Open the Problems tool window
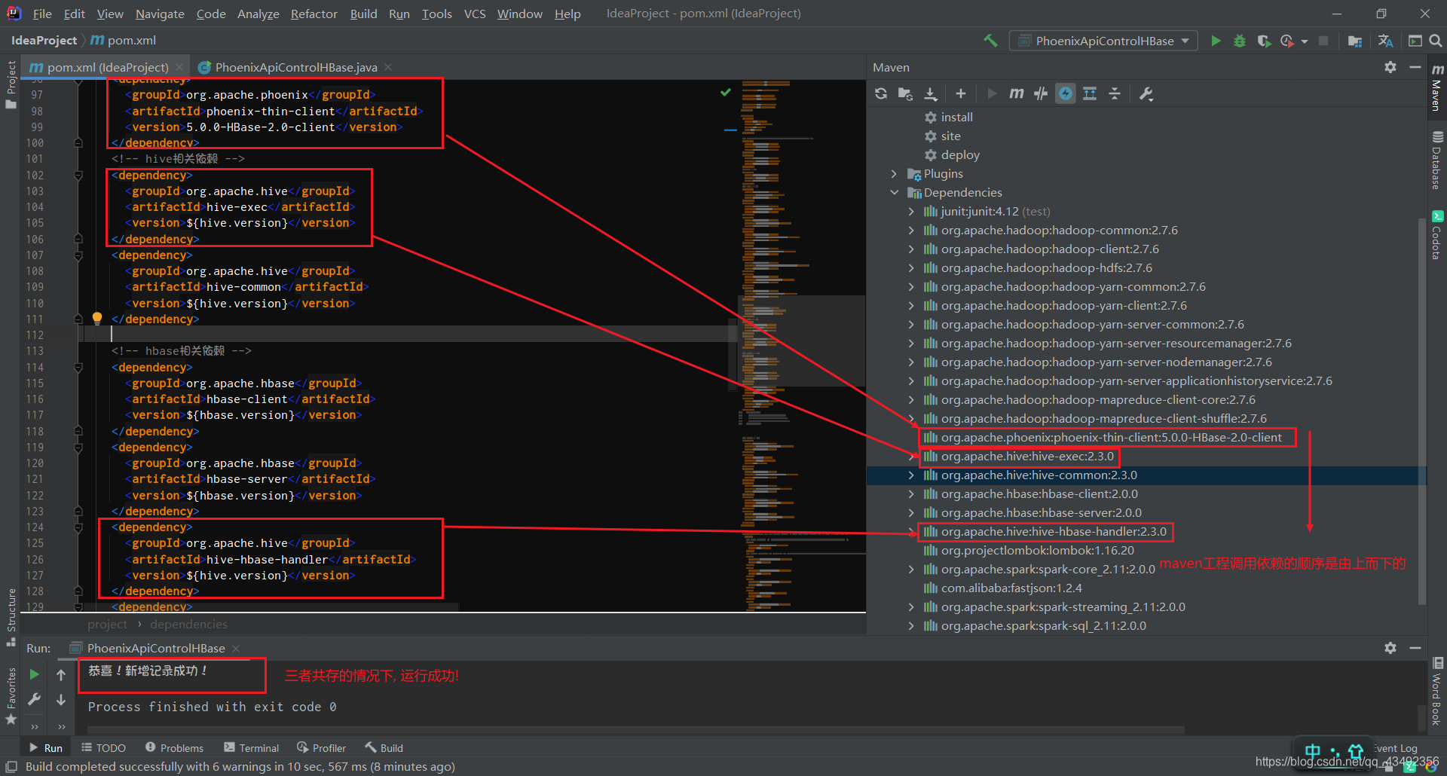1447x776 pixels. tap(174, 748)
